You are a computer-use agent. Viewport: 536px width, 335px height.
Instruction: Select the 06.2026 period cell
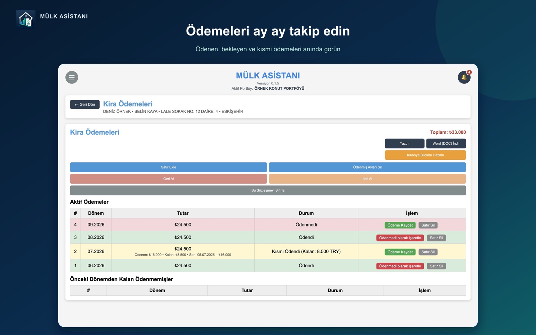coord(96,265)
